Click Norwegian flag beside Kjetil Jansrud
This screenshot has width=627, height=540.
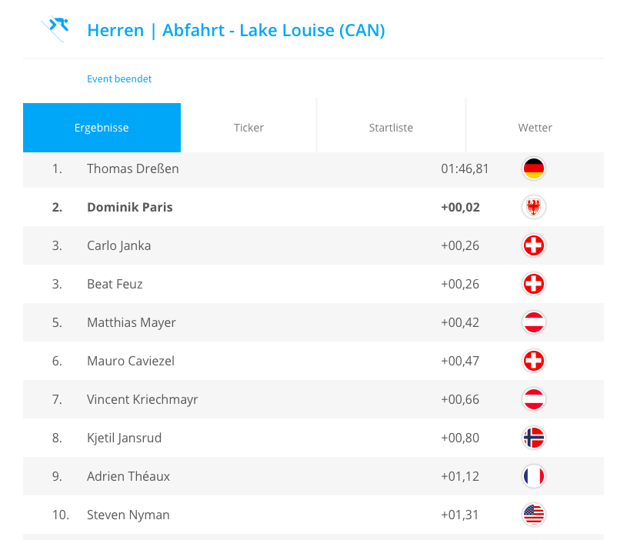coord(533,438)
